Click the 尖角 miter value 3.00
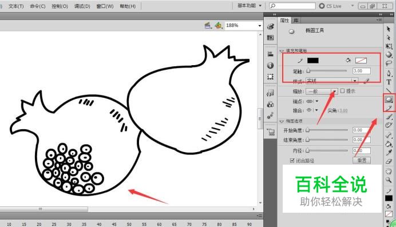The height and width of the screenshot is (227, 396). 343,111
